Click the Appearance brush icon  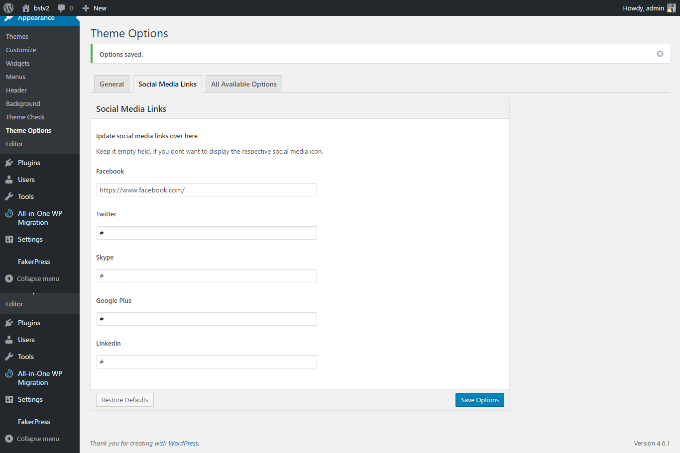click(x=9, y=18)
